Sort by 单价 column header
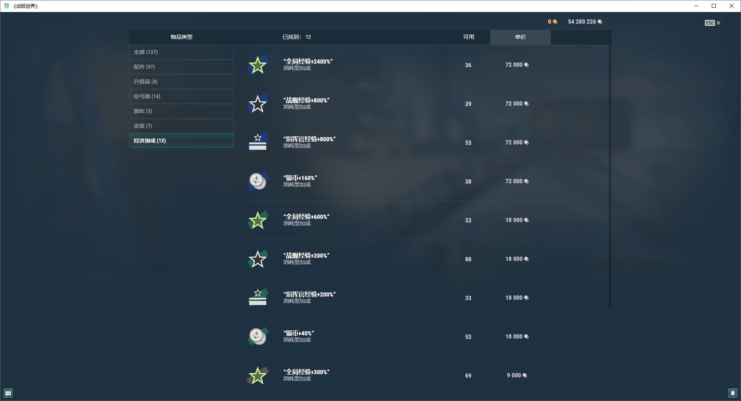Image resolution: width=741 pixels, height=401 pixels. click(520, 37)
